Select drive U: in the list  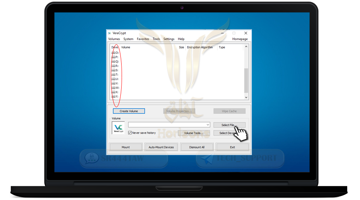(115, 79)
